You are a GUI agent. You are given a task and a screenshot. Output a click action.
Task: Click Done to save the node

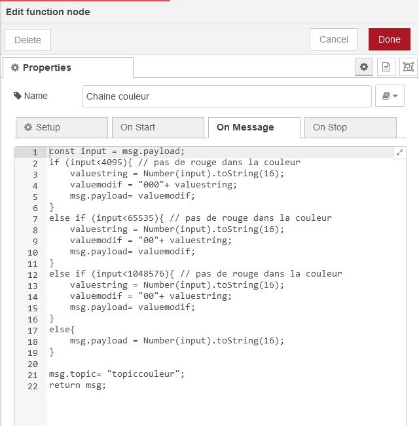click(x=389, y=39)
